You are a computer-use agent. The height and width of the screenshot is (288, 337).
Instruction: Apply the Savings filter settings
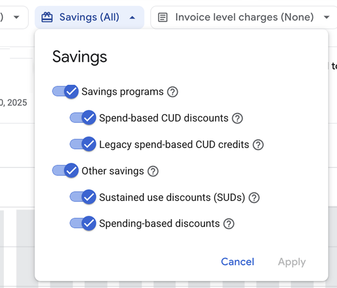tap(292, 262)
